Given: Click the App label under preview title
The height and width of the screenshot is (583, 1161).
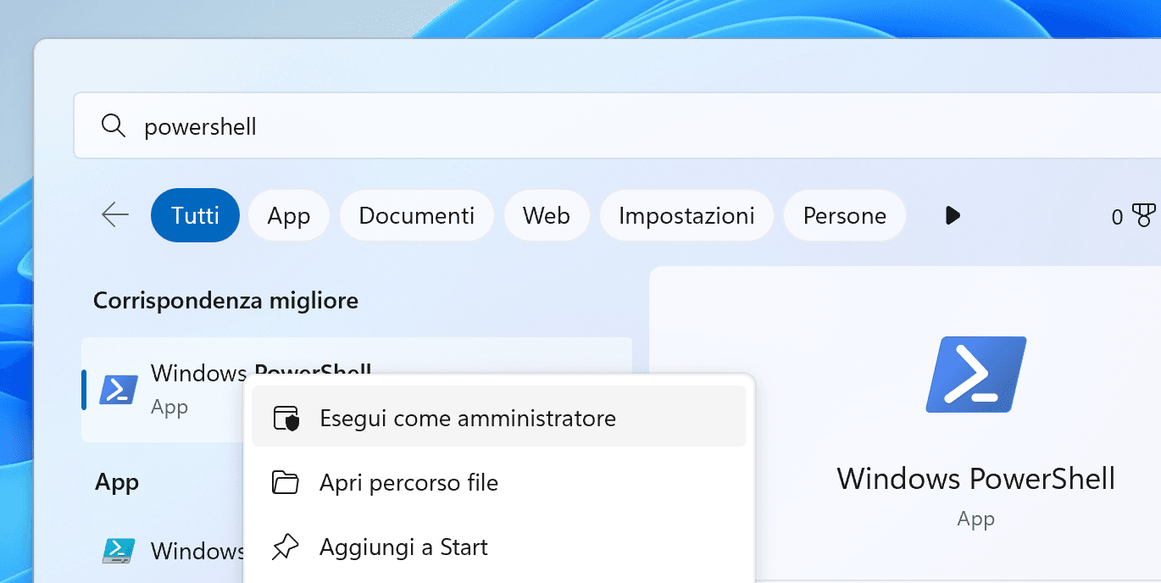Looking at the screenshot, I should [976, 519].
